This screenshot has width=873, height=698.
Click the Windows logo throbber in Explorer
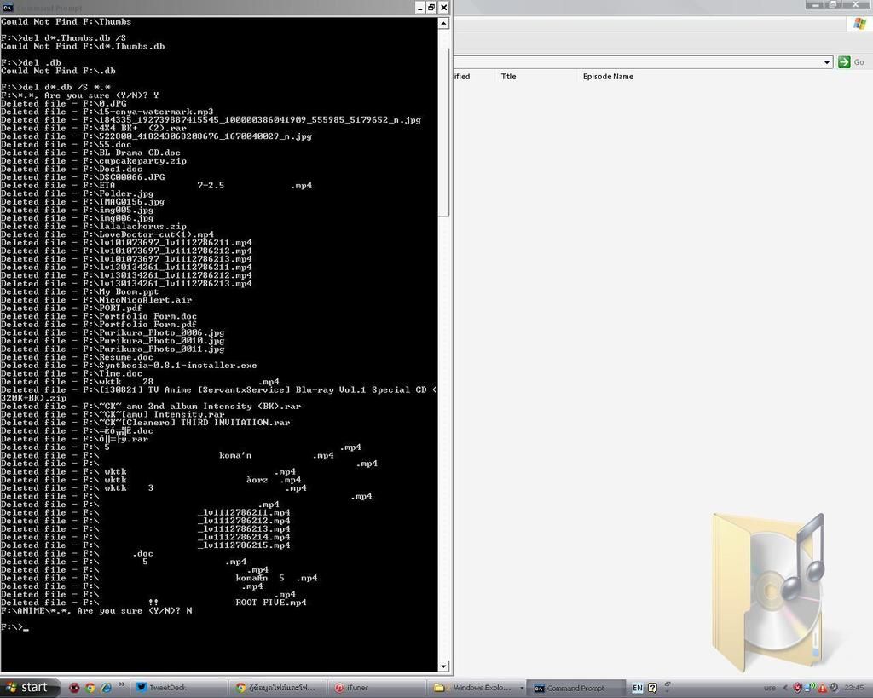tap(859, 24)
